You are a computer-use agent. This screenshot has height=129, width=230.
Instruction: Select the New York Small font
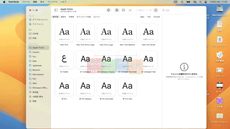[x=148, y=33]
